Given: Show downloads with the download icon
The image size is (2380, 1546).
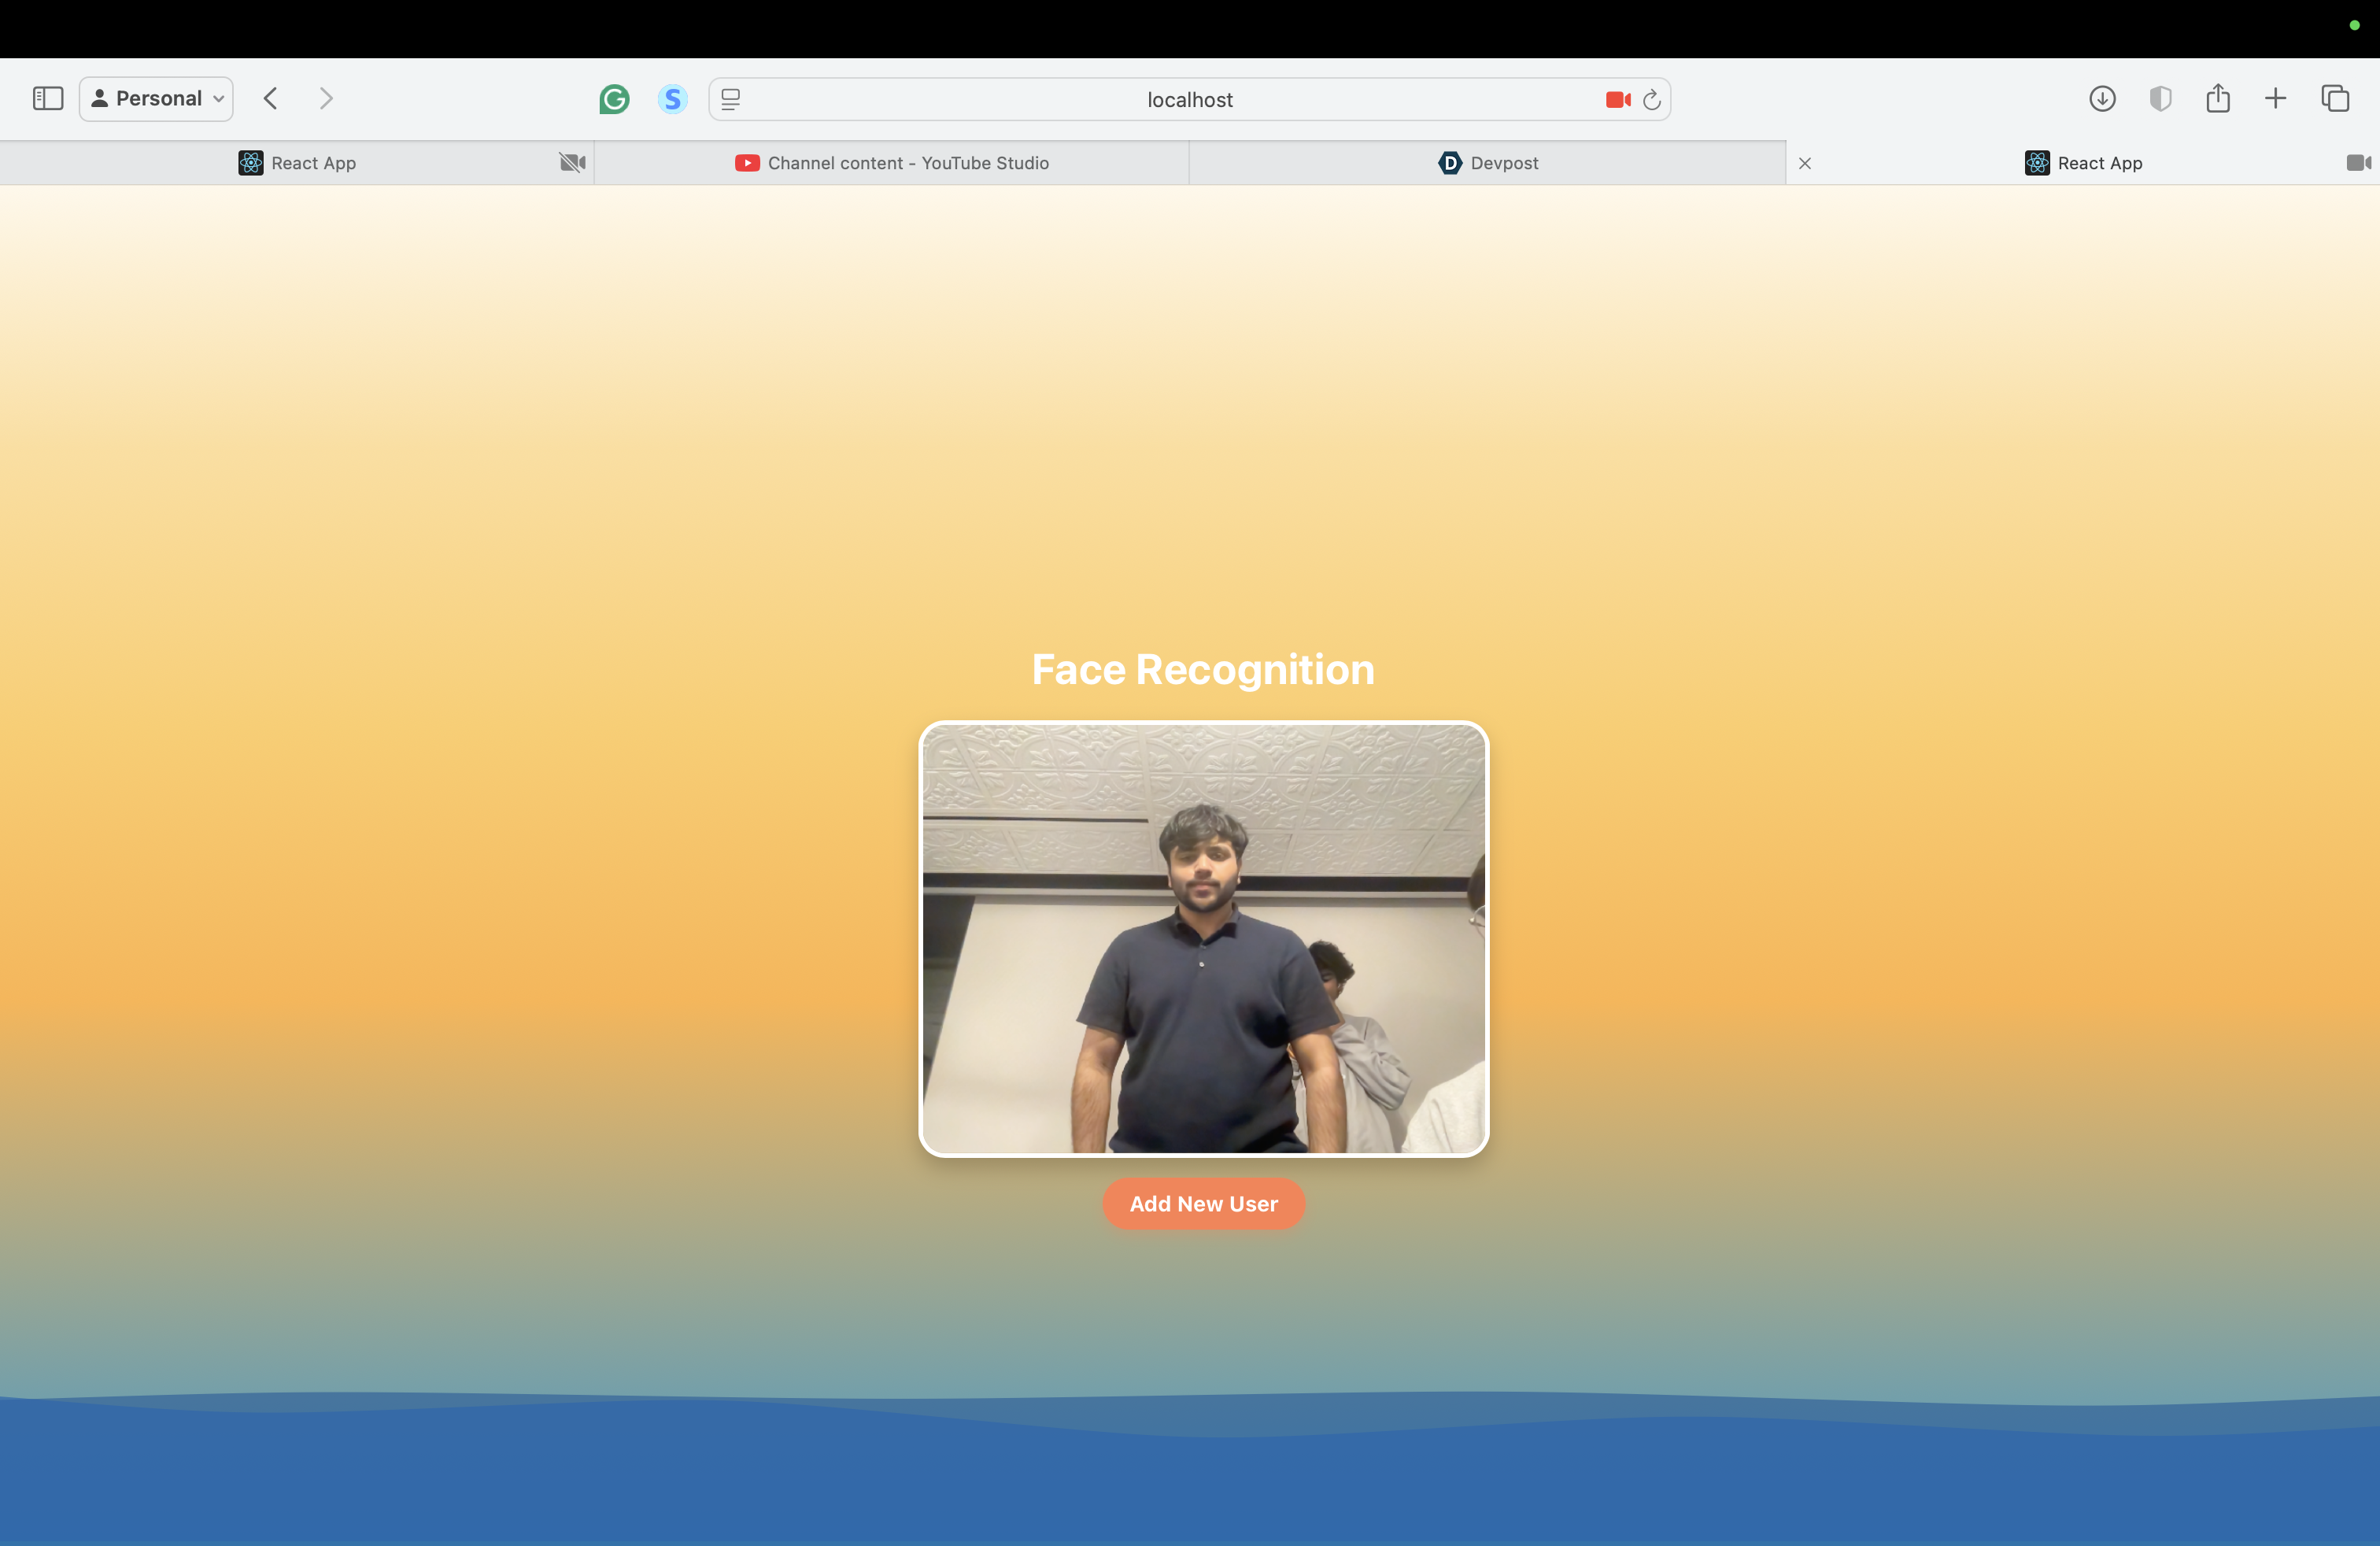Looking at the screenshot, I should (x=2102, y=98).
